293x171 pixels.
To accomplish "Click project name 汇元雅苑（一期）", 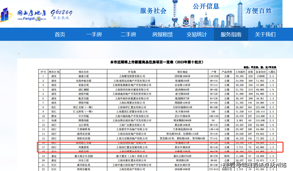I will (x=83, y=112).
